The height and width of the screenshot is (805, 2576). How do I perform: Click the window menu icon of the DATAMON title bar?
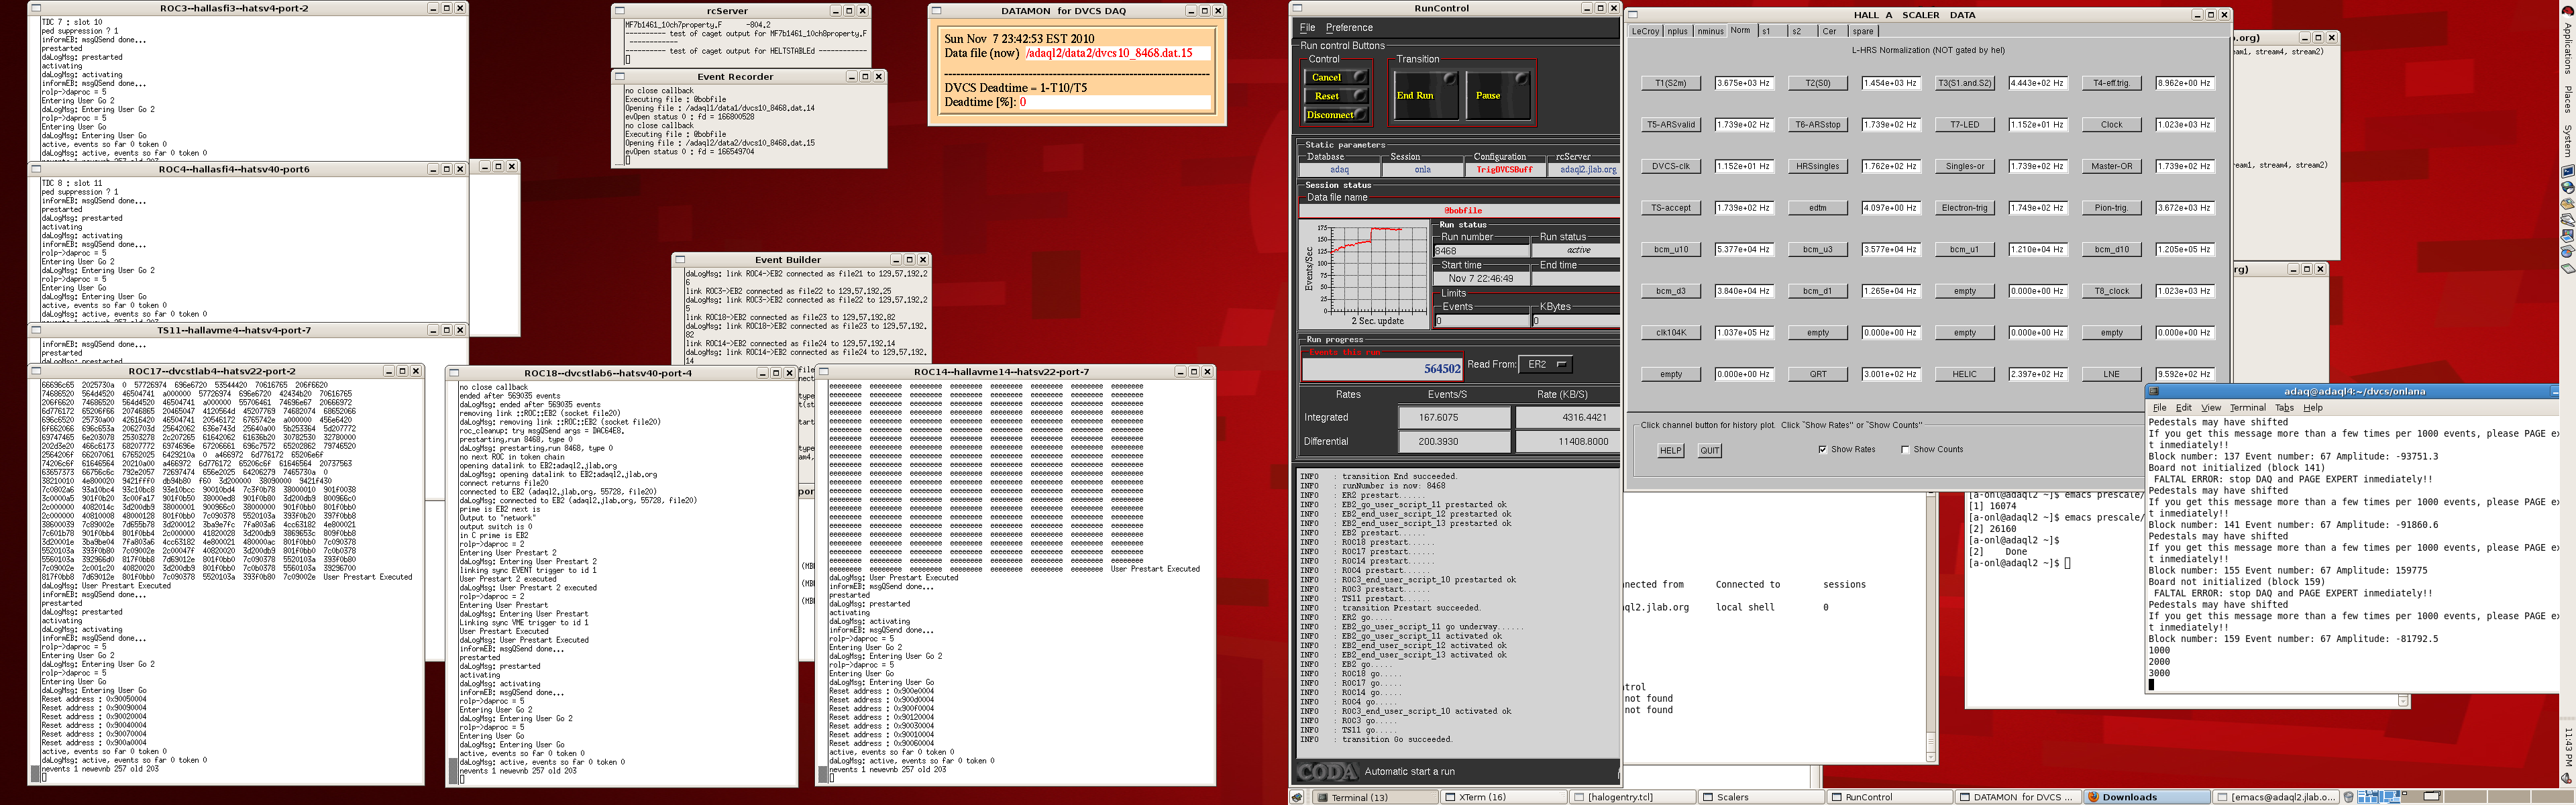(937, 11)
